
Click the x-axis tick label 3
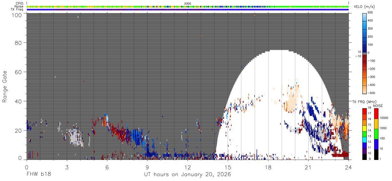point(67,167)
